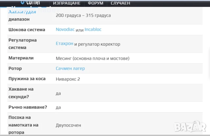Select the Ниварокс 2 value text
The width and height of the screenshot is (210, 136).
pyautogui.click(x=68, y=79)
